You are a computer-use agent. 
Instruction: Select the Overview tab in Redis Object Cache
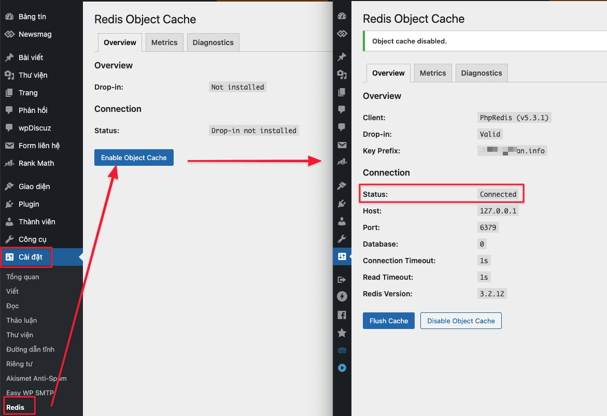point(120,42)
